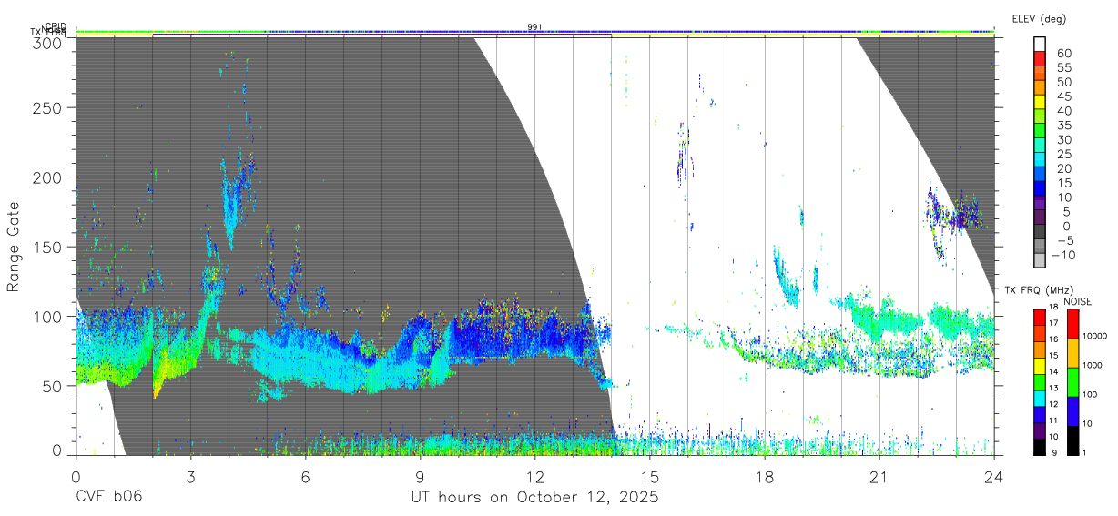Screen dimensions: 1118x516
Task: Click the '50' tick on Range Gate axis
Action: click(53, 385)
